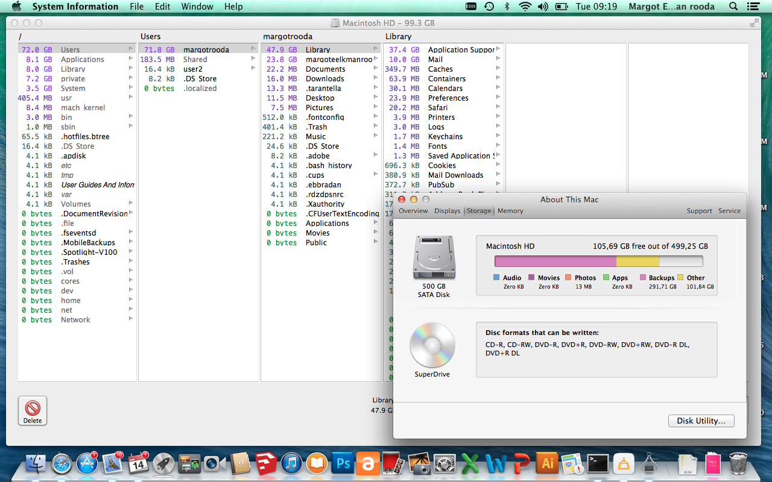Click the yellow Other legend swatch
Image resolution: width=772 pixels, height=482 pixels.
[x=680, y=278]
